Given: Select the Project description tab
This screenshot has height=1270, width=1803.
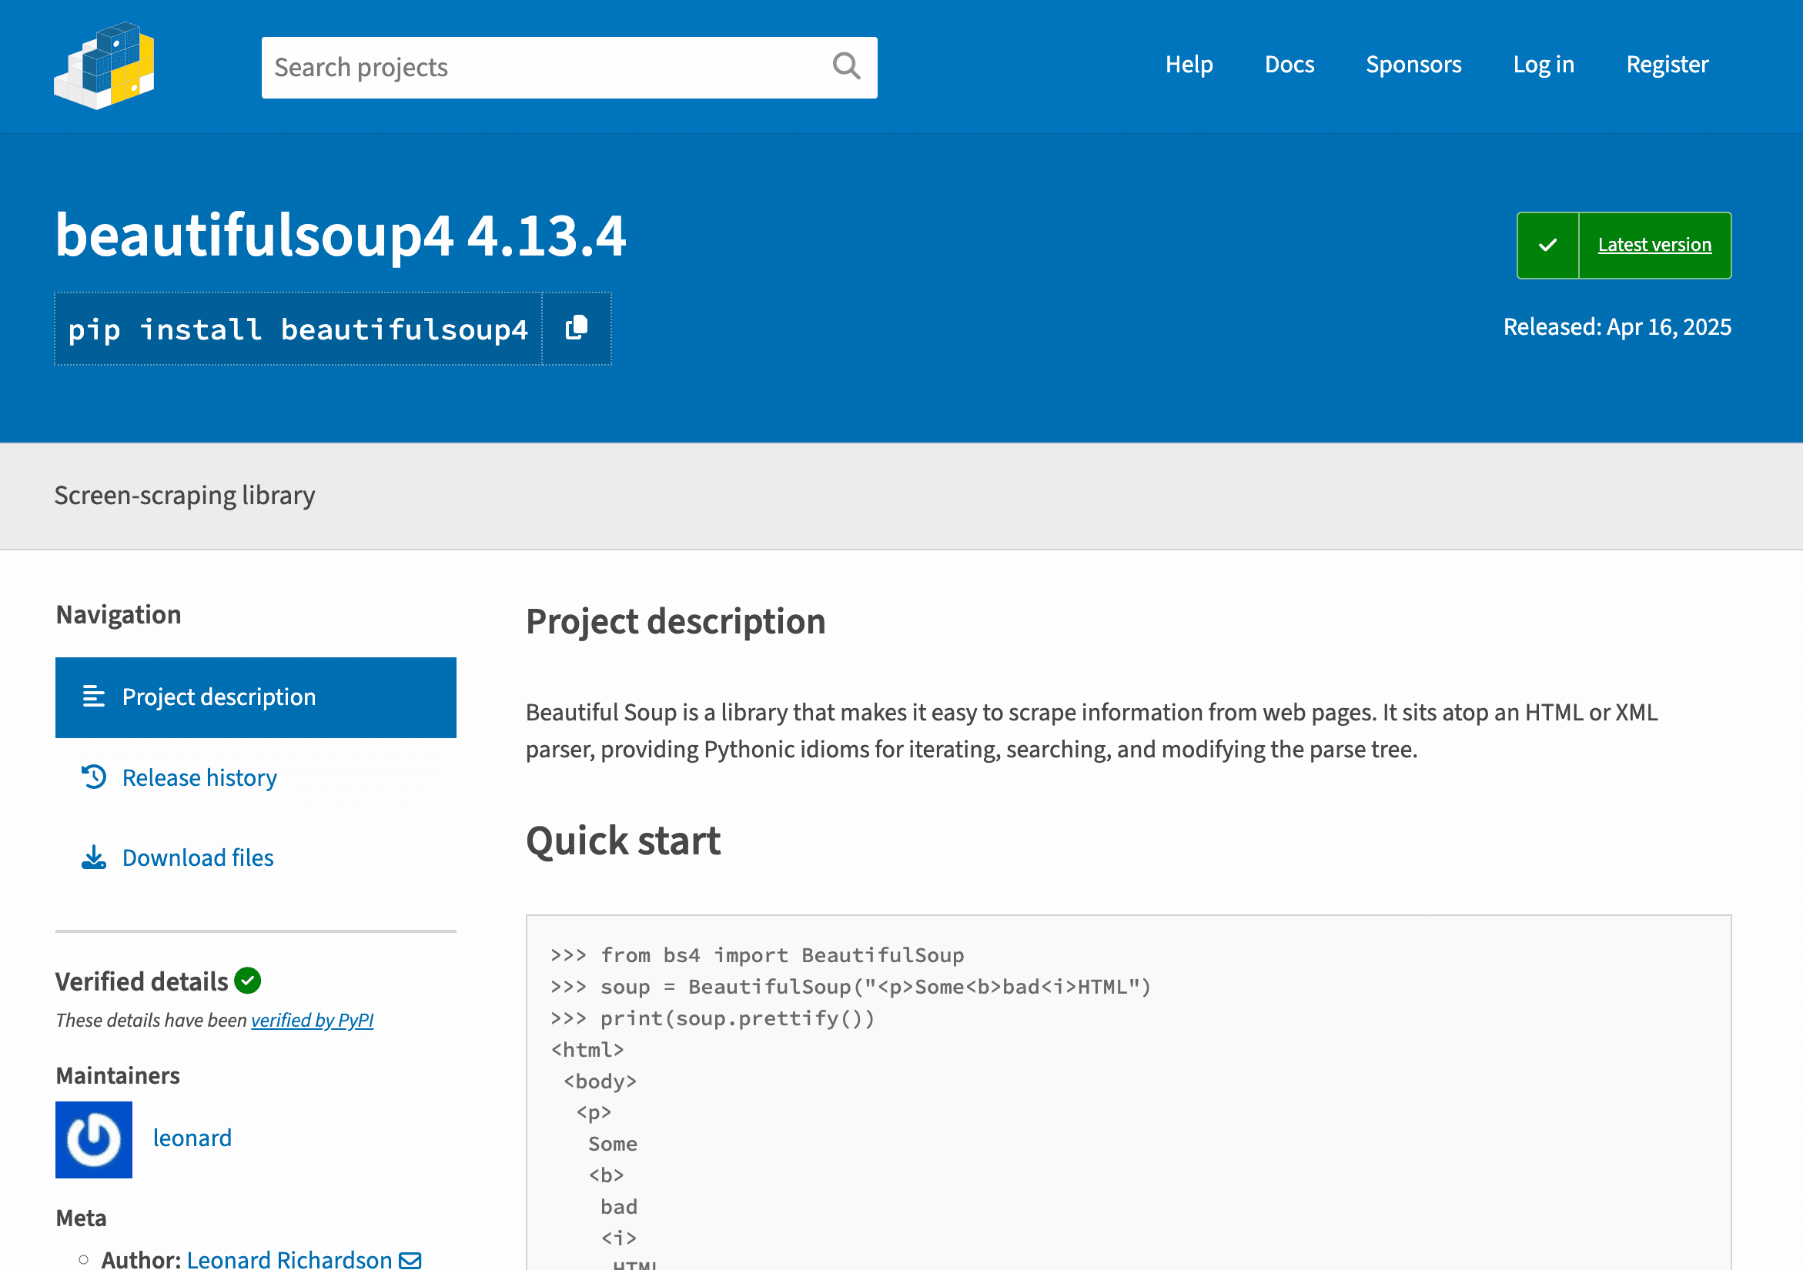Looking at the screenshot, I should (x=256, y=697).
